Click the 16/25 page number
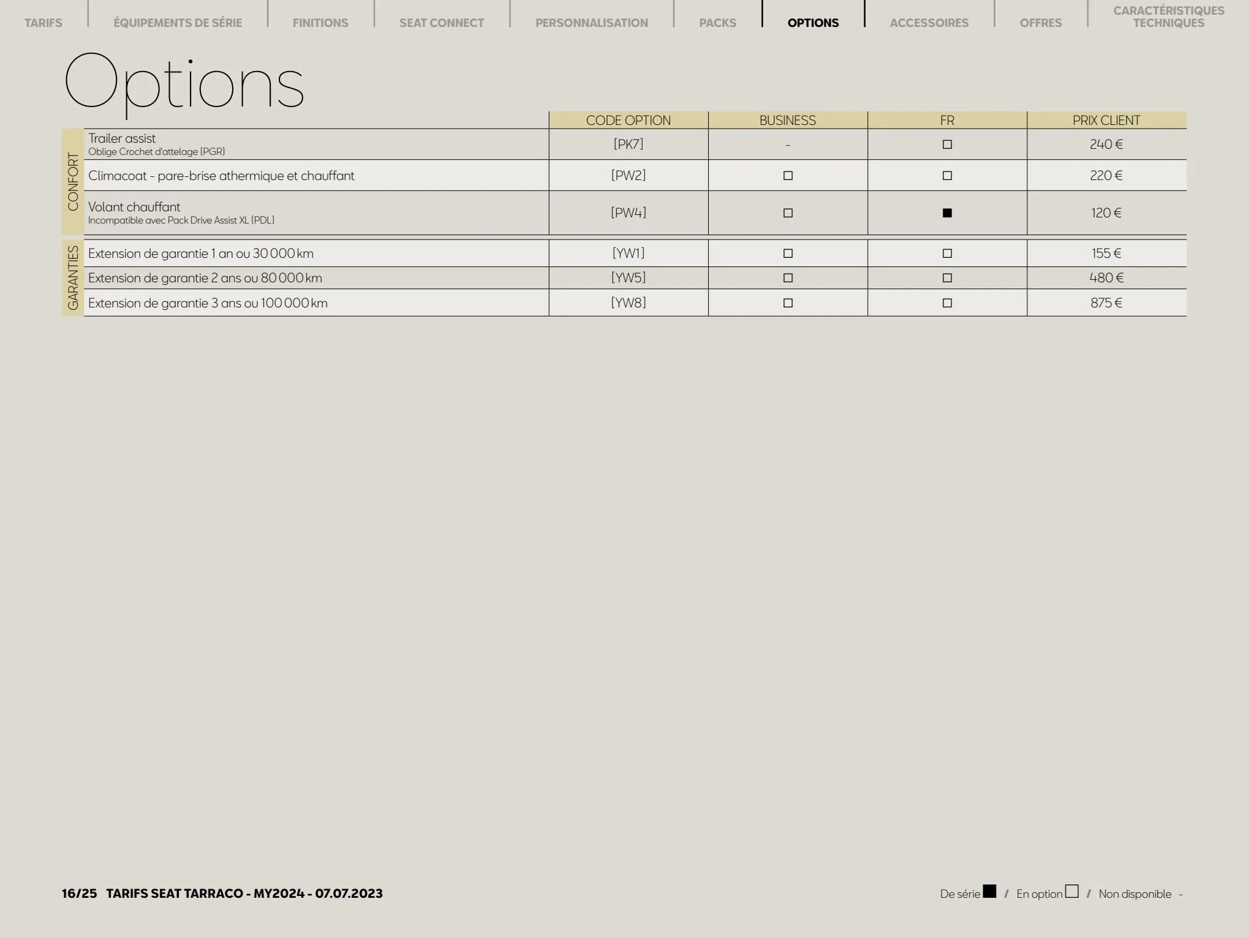Image resolution: width=1249 pixels, height=937 pixels. tap(79, 894)
